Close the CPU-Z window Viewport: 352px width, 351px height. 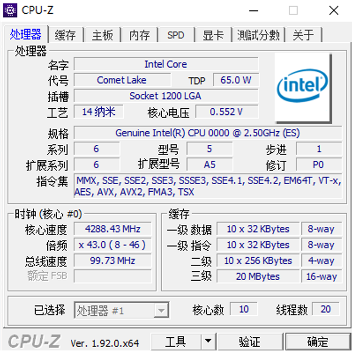click(334, 10)
